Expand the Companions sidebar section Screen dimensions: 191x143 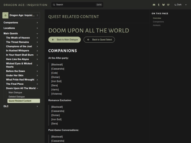pos(37,23)
